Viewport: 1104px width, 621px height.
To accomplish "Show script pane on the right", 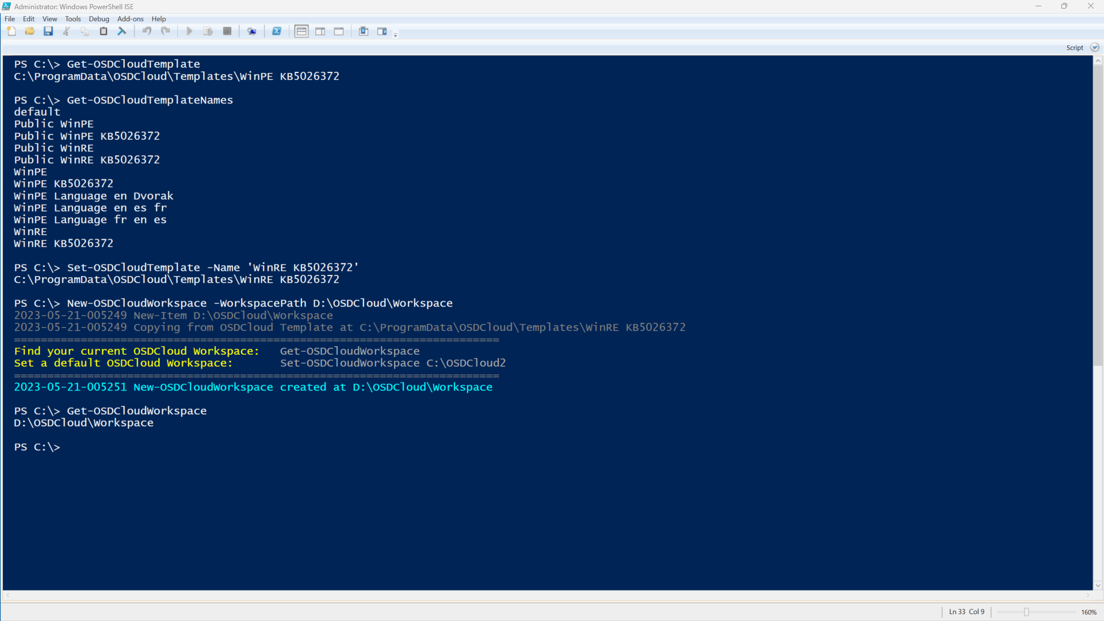I will tap(320, 32).
